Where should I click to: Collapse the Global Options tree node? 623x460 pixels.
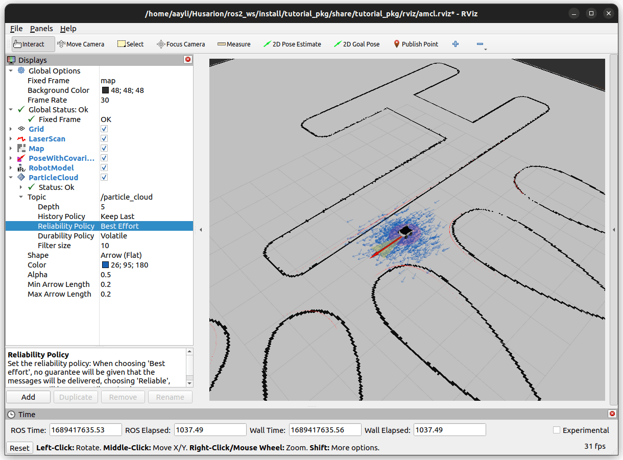click(x=11, y=71)
